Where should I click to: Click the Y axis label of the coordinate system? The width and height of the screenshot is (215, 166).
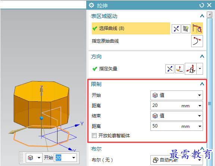[82, 124]
